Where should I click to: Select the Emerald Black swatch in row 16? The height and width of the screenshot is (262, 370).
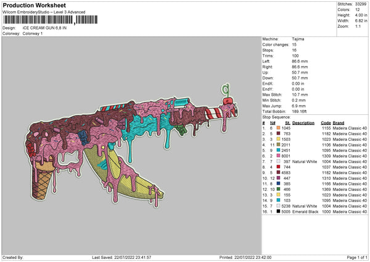click(279, 211)
